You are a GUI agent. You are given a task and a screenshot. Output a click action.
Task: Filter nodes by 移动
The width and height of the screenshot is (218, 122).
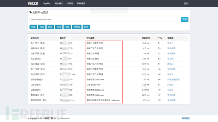(59, 27)
